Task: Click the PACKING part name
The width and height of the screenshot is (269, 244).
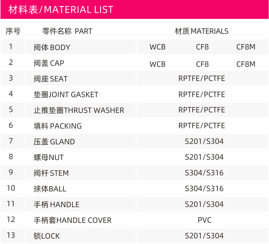Action: (58, 126)
